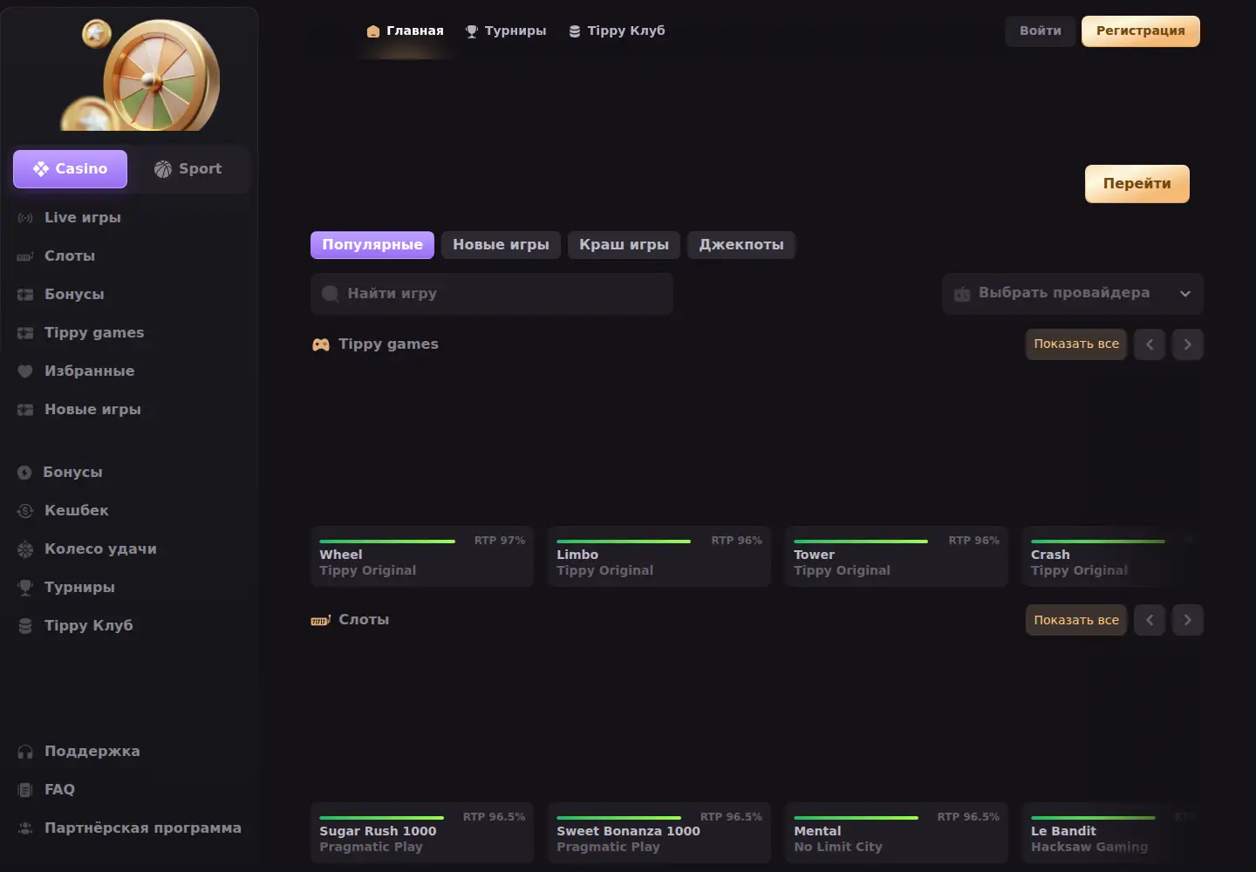Select the Краш игры tab
The width and height of the screenshot is (1256, 872).
(625, 245)
